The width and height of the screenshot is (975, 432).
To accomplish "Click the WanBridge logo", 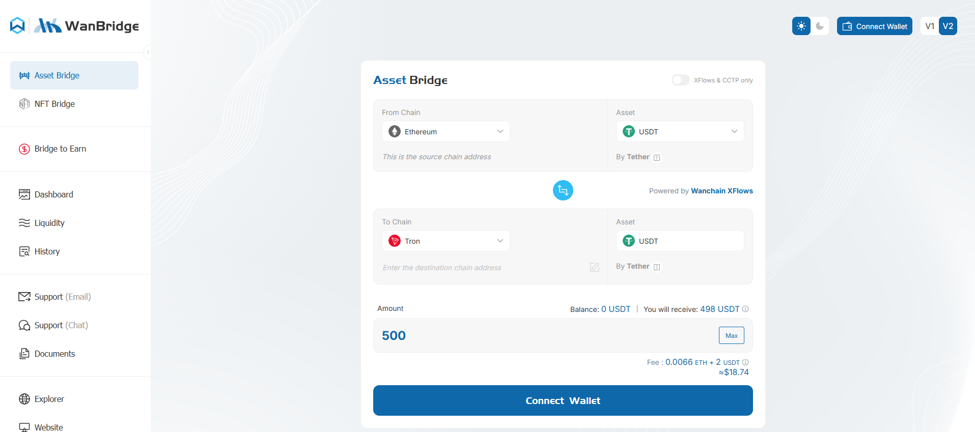I will pos(87,25).
